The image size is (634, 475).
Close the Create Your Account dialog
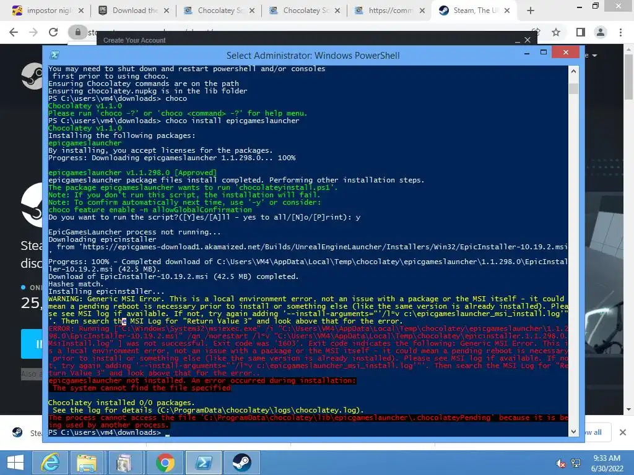pos(528,40)
